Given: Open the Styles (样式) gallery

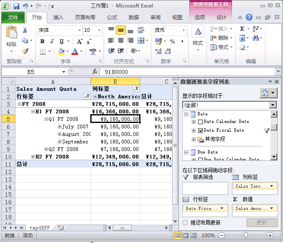Looking at the screenshot, I should click(198, 38).
